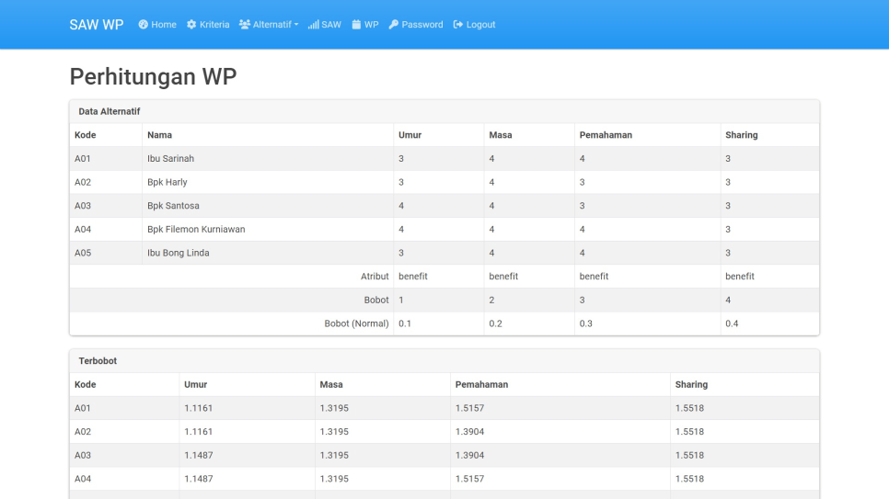Image resolution: width=889 pixels, height=499 pixels.
Task: Click A02 Masa value 1.3195 in Terbobot
Action: (334, 432)
